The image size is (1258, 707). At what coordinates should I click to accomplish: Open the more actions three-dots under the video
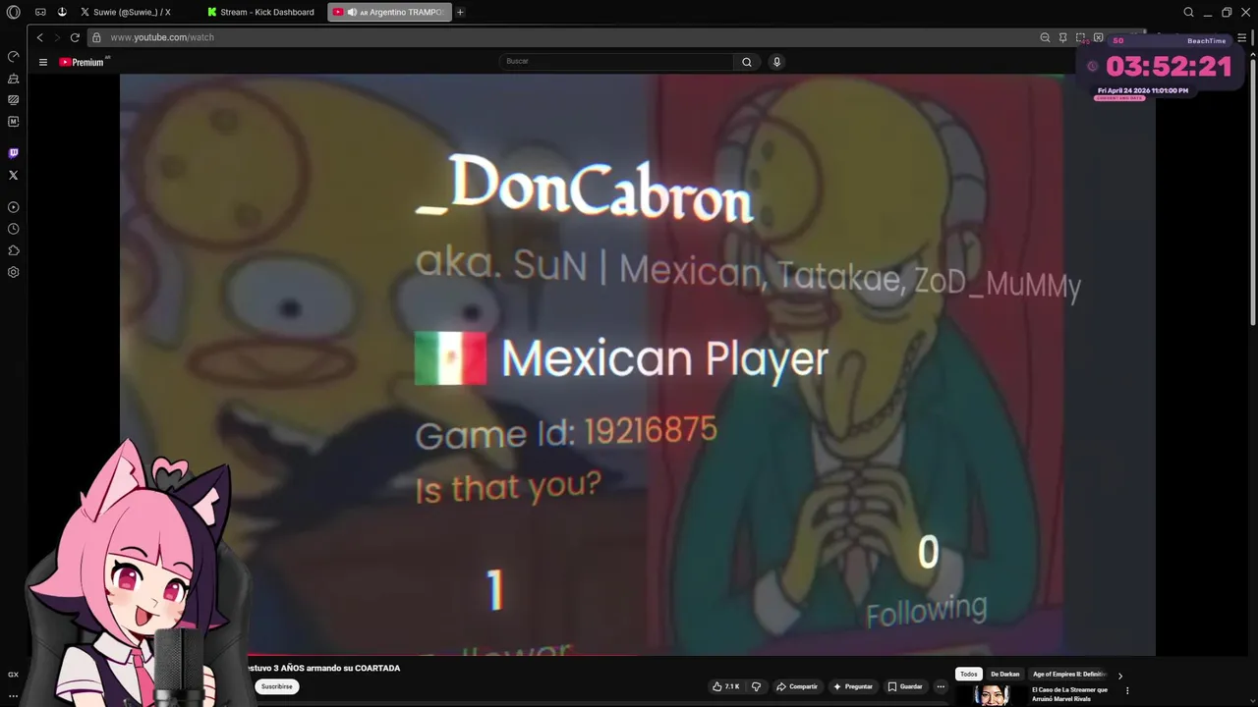(941, 686)
